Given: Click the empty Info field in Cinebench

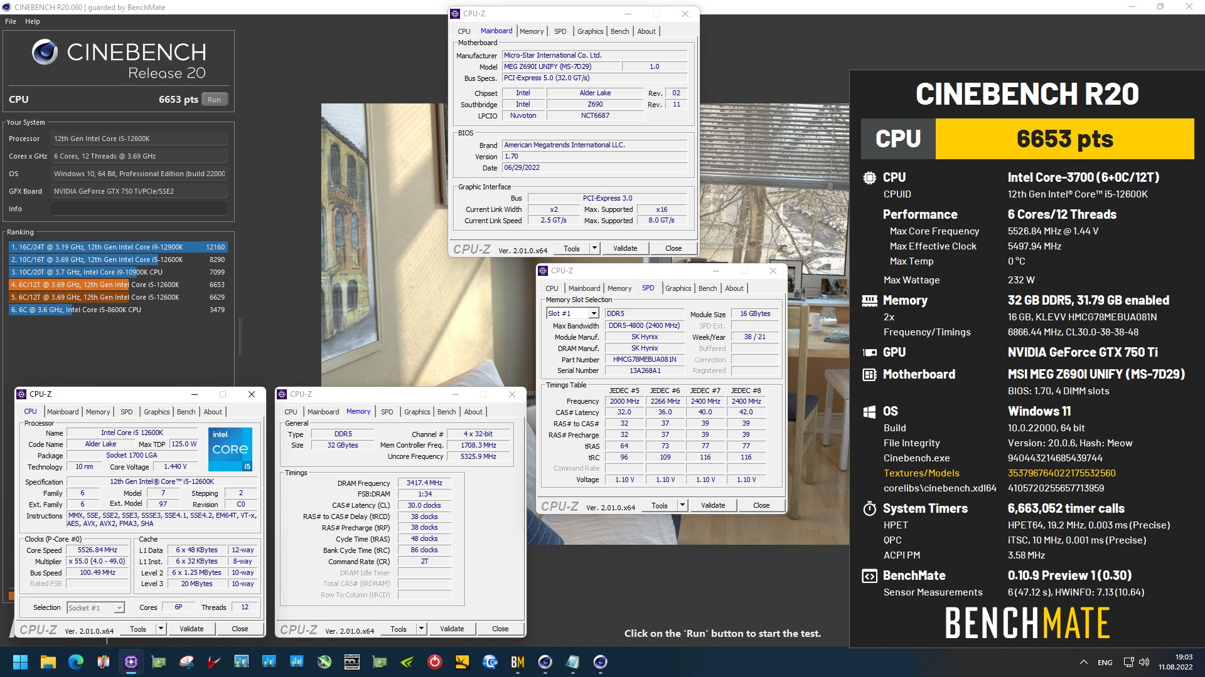Looking at the screenshot, I should (139, 209).
